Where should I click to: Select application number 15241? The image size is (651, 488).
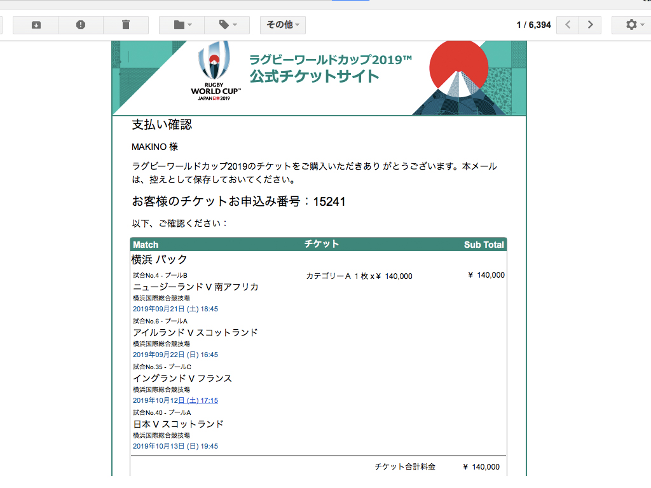click(x=329, y=201)
